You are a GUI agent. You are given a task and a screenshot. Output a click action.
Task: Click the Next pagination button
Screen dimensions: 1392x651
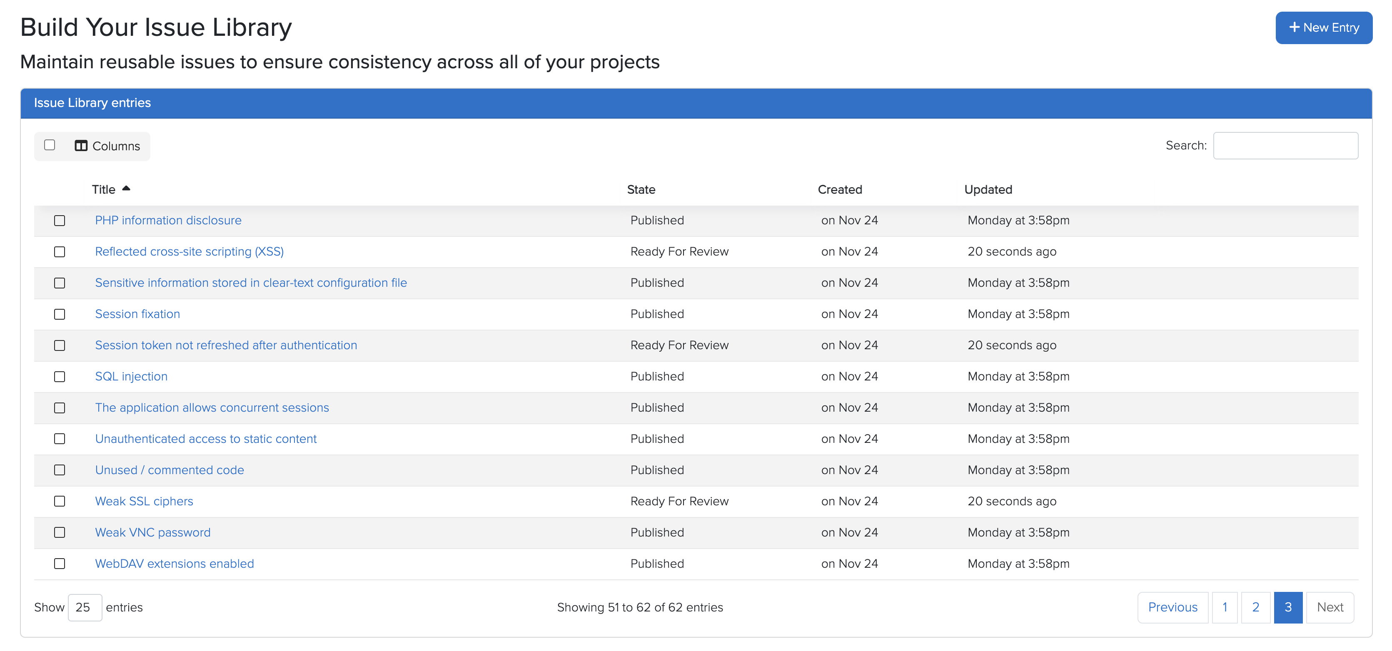[1330, 607]
